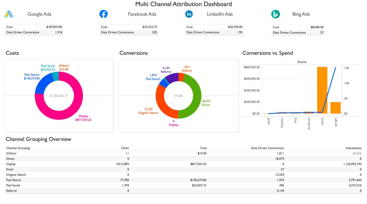Screen dimensions: 367x204
Task: Click Paid Social impressions value 5,275,010
Action: (x=355, y=185)
